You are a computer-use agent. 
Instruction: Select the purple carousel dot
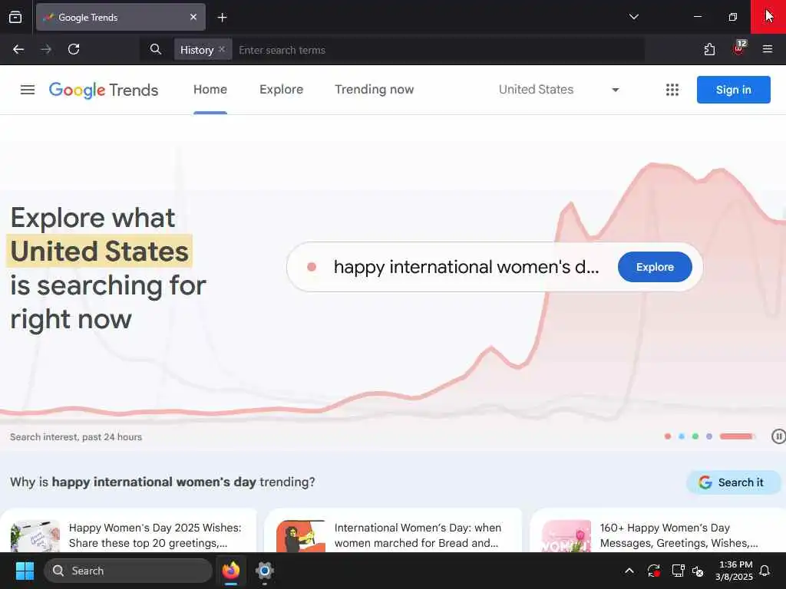[708, 436]
